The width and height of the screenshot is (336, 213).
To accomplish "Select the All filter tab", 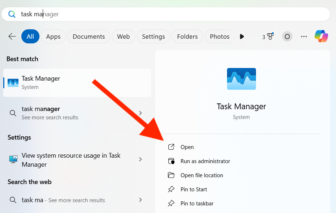I will (x=30, y=37).
